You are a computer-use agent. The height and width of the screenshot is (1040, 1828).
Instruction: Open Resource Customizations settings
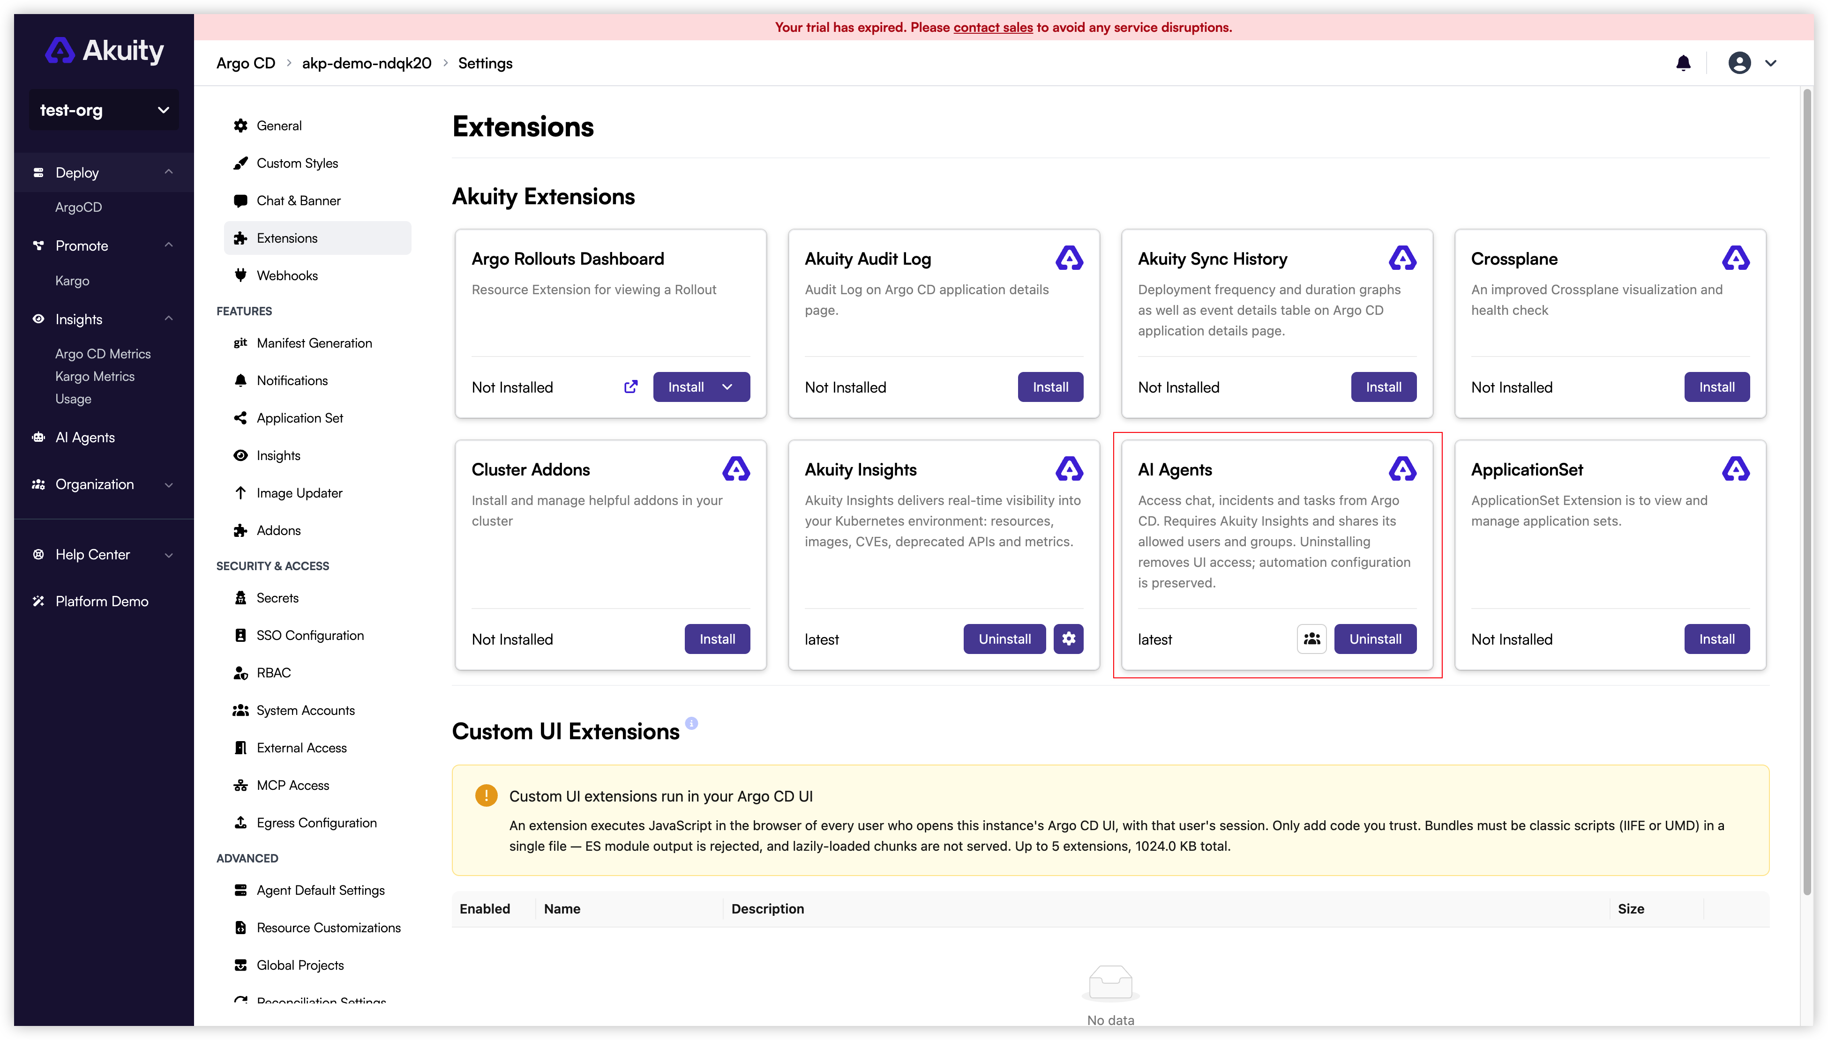(x=317, y=928)
